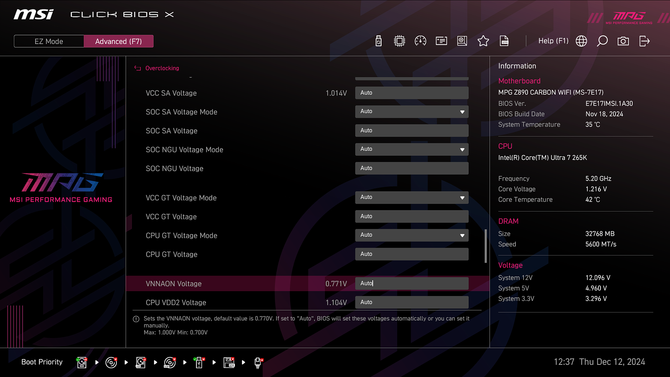Screen dimensions: 670x377
Task: Click the Boot Priority label
Action: coord(42,362)
